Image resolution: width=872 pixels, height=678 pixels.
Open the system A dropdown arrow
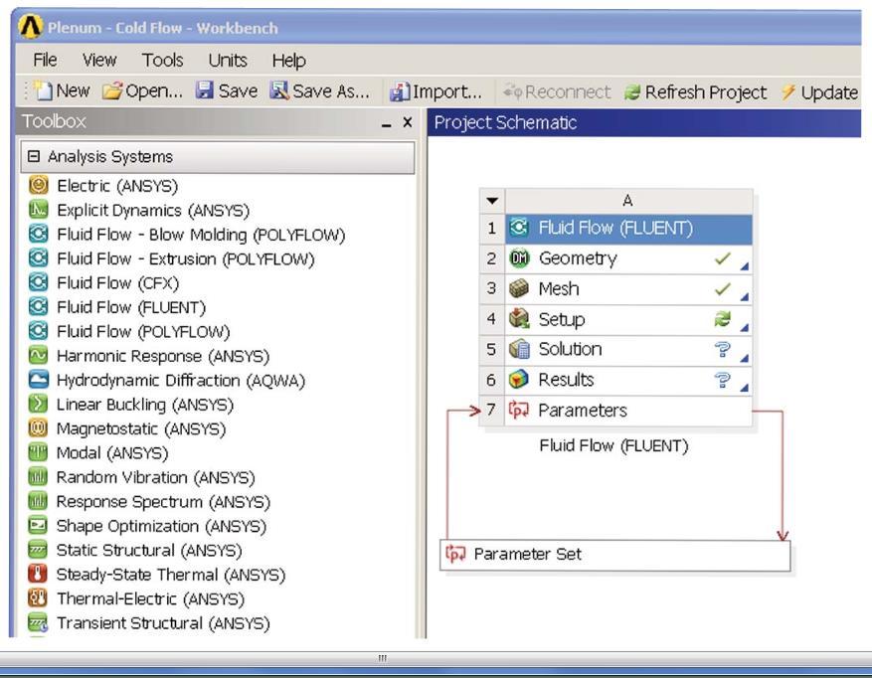(492, 200)
